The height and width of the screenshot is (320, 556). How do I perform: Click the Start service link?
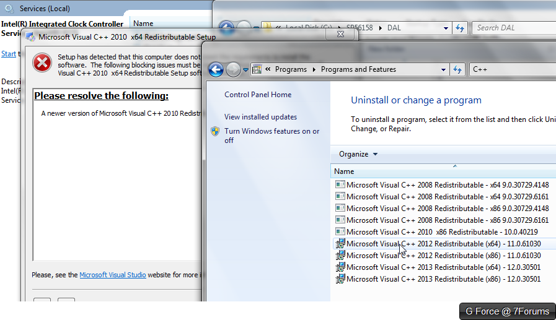click(9, 54)
